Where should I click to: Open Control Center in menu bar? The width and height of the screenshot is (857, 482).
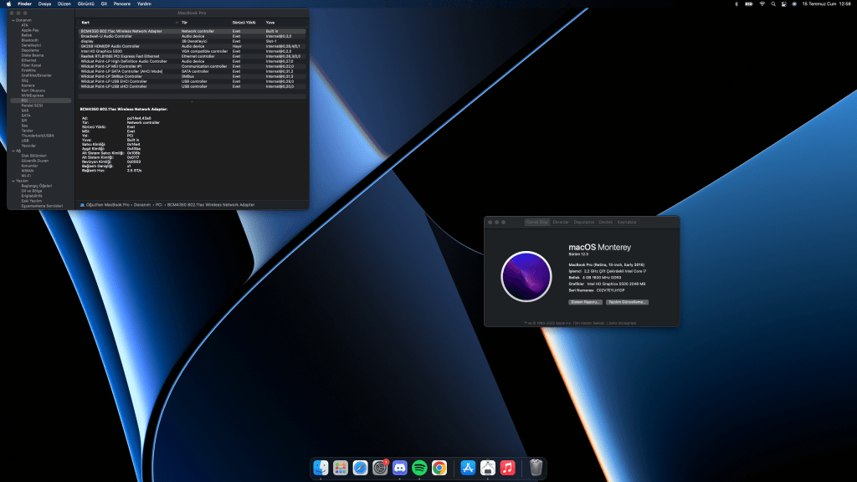pyautogui.click(x=783, y=4)
